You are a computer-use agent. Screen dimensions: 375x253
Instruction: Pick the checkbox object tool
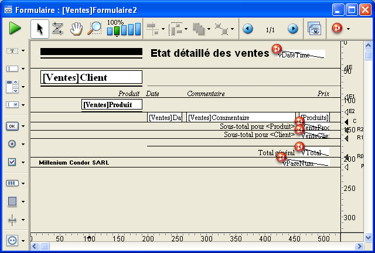[12, 162]
